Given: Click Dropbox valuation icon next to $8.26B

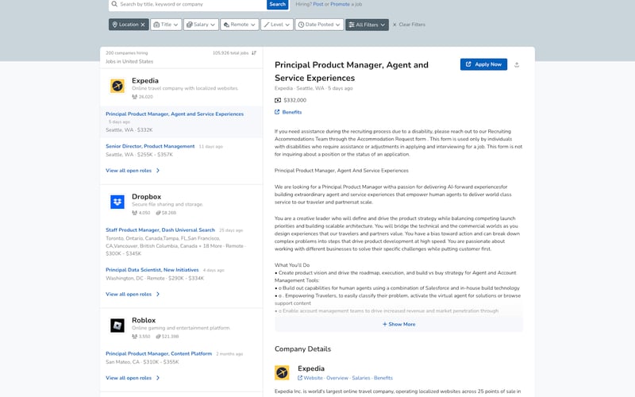Looking at the screenshot, I should pyautogui.click(x=158, y=213).
